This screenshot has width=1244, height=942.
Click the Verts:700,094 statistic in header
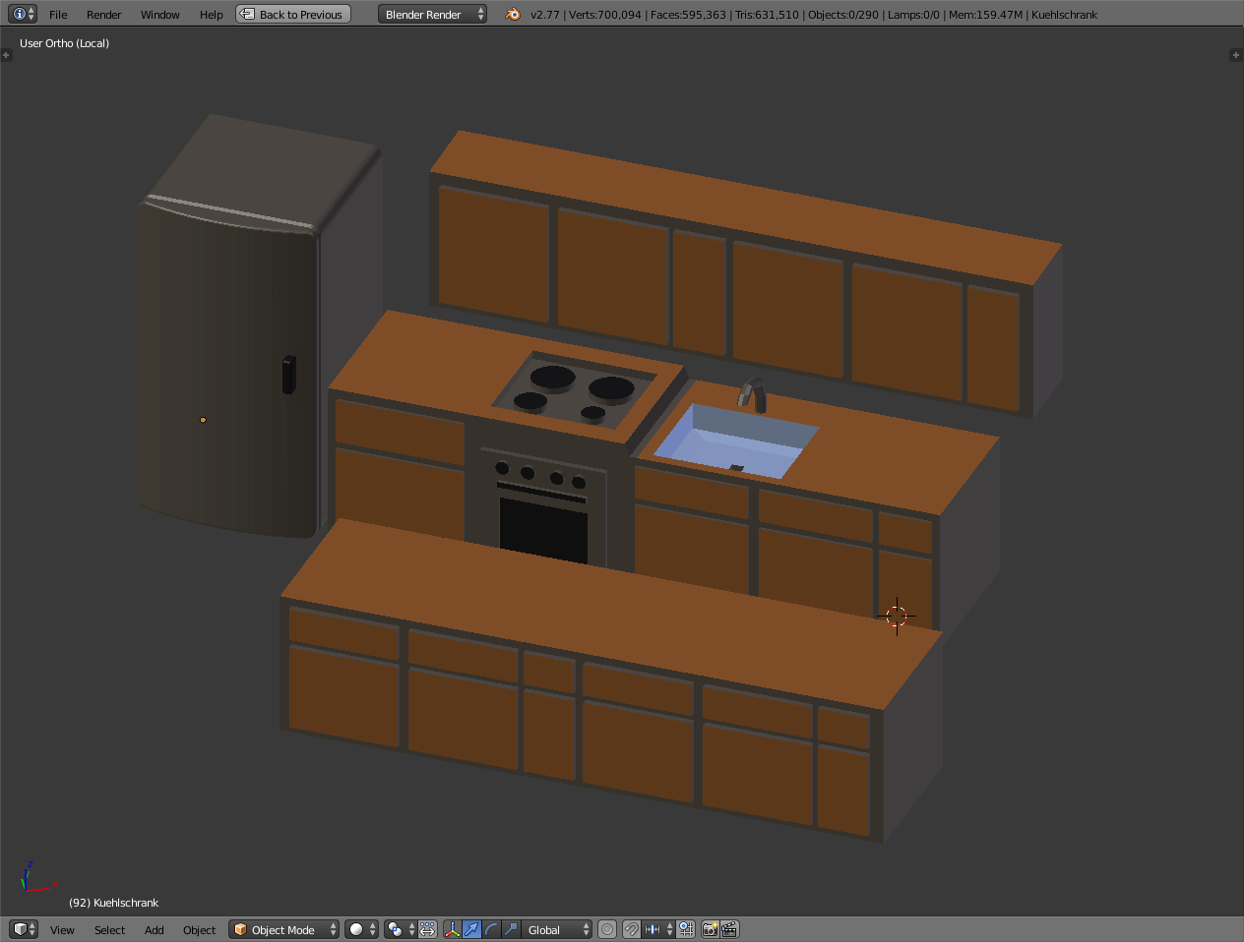[x=604, y=15]
